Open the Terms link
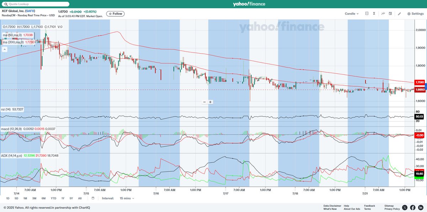 (367, 209)
